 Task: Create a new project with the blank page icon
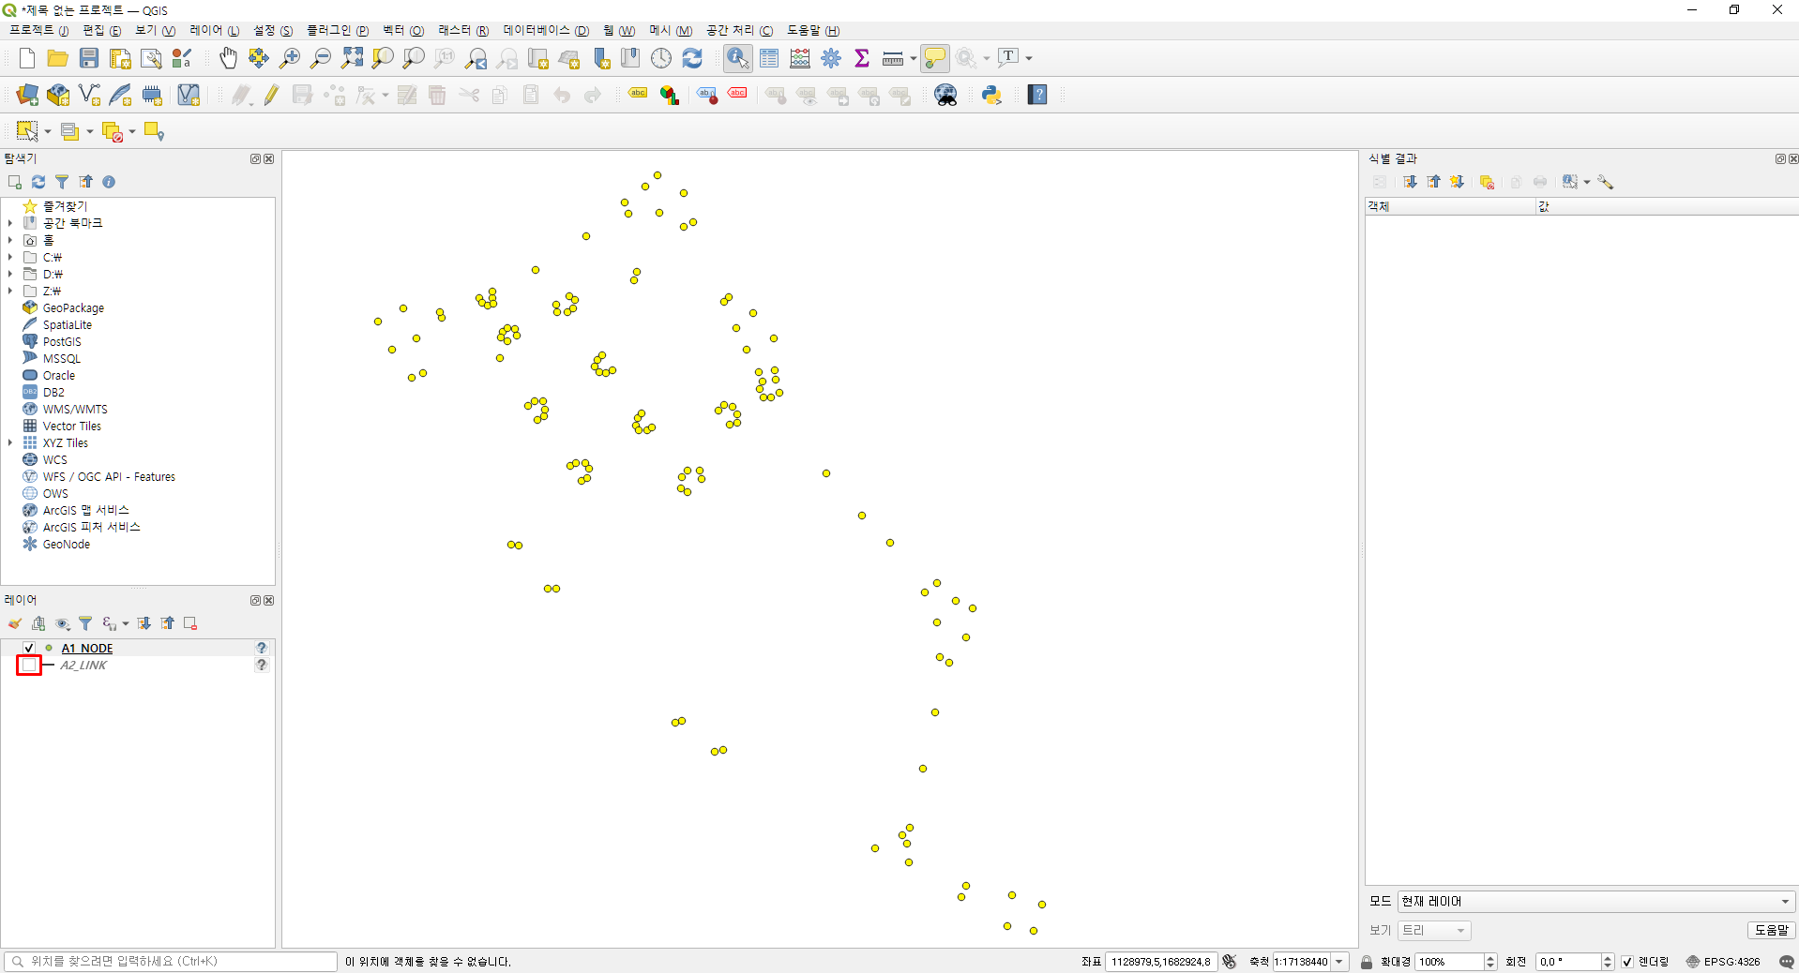pyautogui.click(x=27, y=58)
